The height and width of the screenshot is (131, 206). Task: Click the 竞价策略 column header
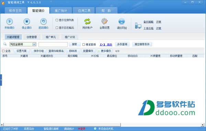coord(72,56)
